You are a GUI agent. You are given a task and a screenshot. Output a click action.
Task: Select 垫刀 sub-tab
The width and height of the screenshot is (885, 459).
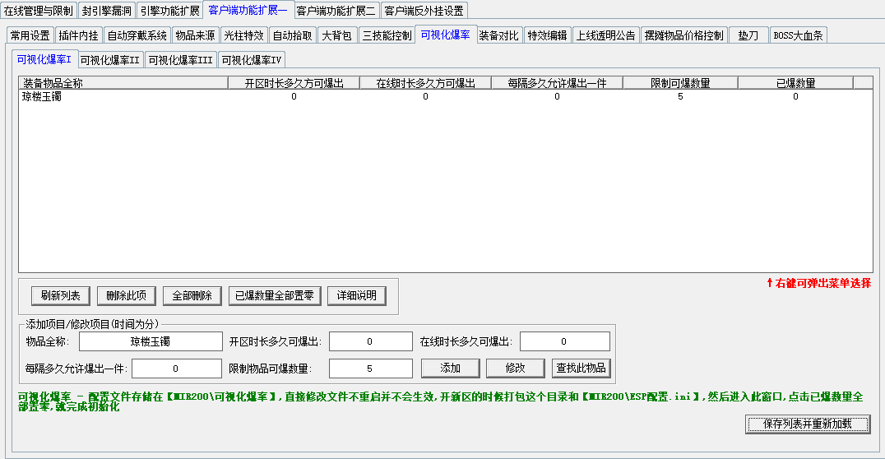tap(748, 35)
